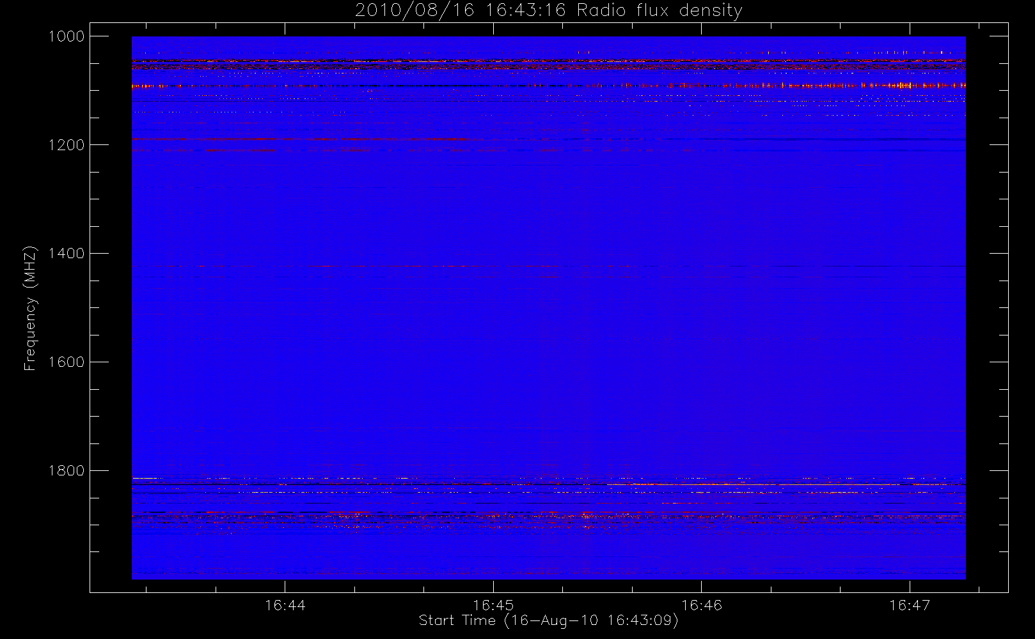Click the 1200 frequency tick label

coord(67,145)
